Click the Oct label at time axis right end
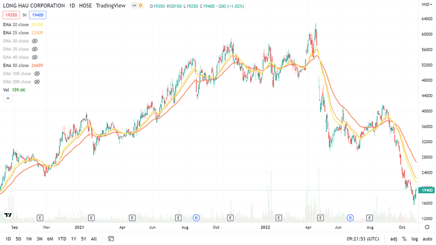The width and height of the screenshot is (436, 245). (402, 227)
